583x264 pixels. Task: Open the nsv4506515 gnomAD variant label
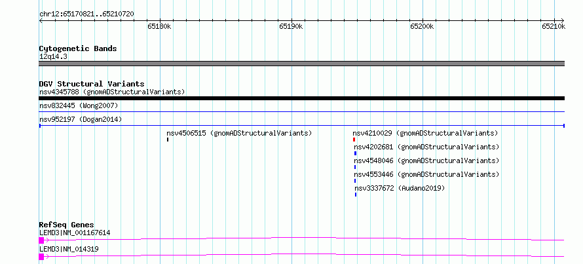[x=239, y=133]
